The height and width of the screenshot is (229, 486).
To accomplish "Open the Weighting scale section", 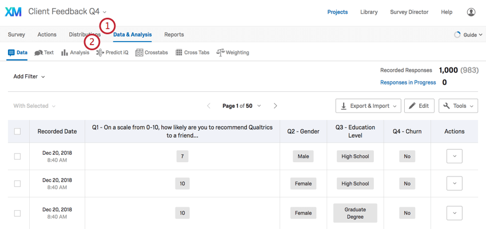I will pyautogui.click(x=233, y=53).
